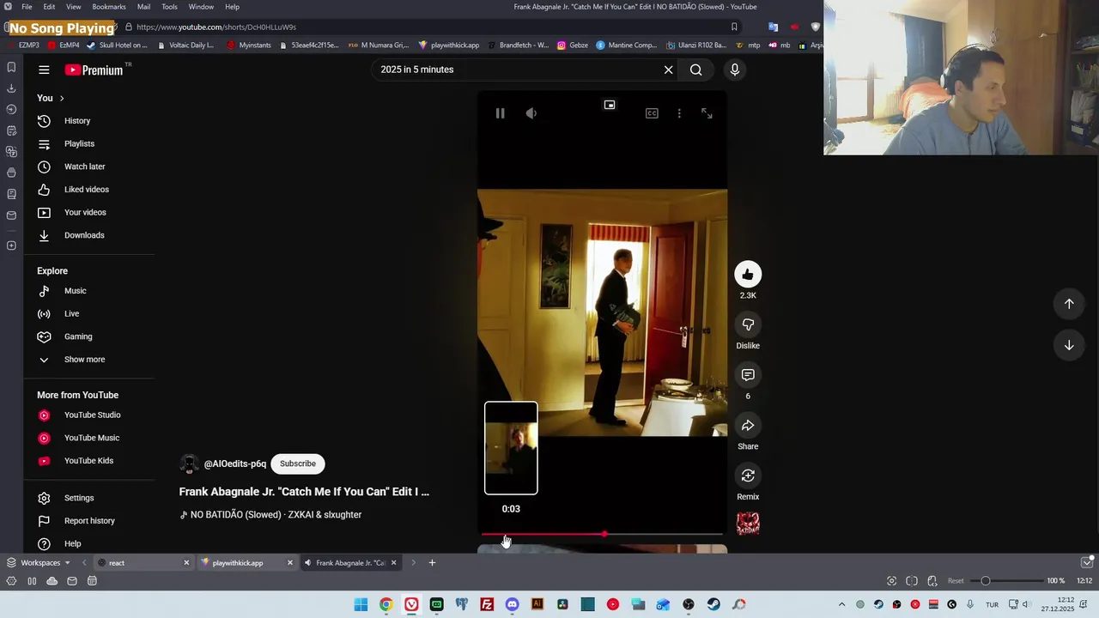Subscribe to @AIOedits-p6q
Screen dimensions: 1099x618
tap(298, 463)
